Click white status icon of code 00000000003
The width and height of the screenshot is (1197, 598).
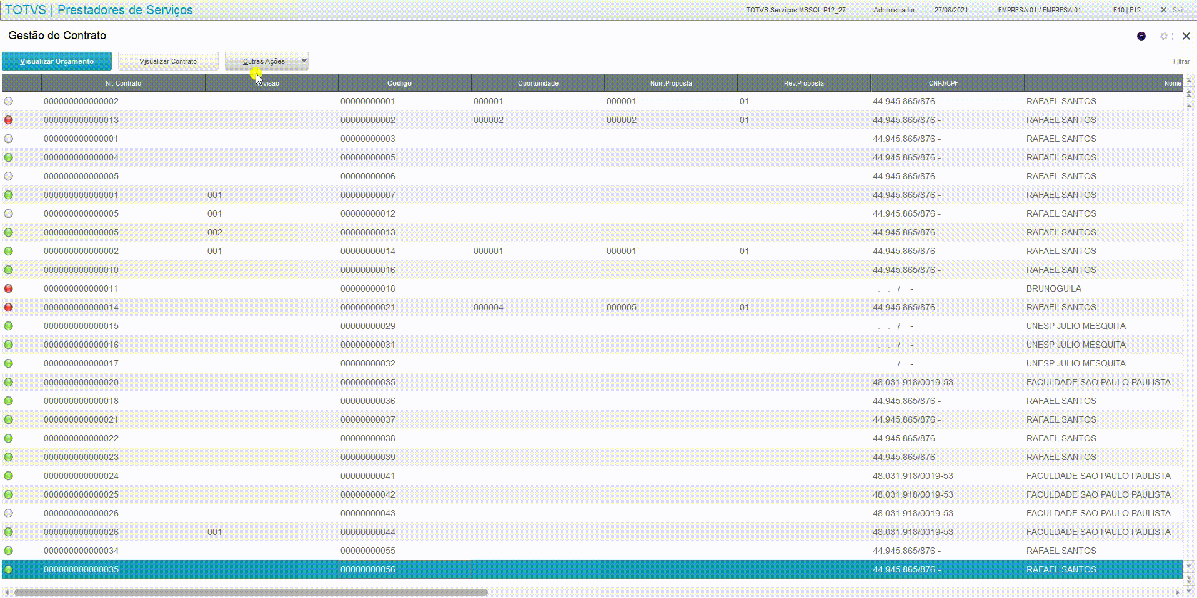pyautogui.click(x=8, y=139)
